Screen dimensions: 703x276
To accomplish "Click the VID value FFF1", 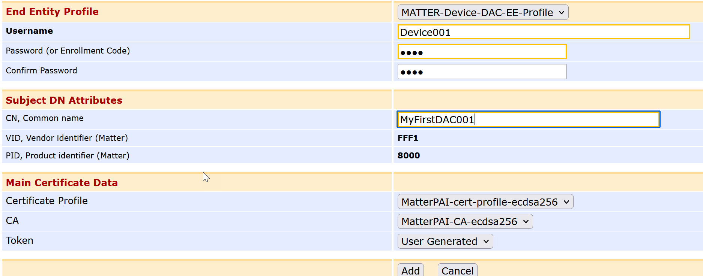I will pos(408,138).
